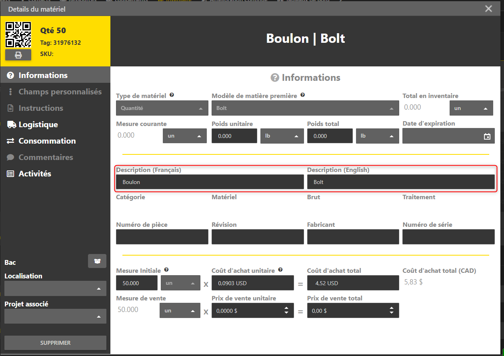This screenshot has height=356, width=504.
Task: Open Poids unitaire unit dropdown
Action: pos(282,136)
